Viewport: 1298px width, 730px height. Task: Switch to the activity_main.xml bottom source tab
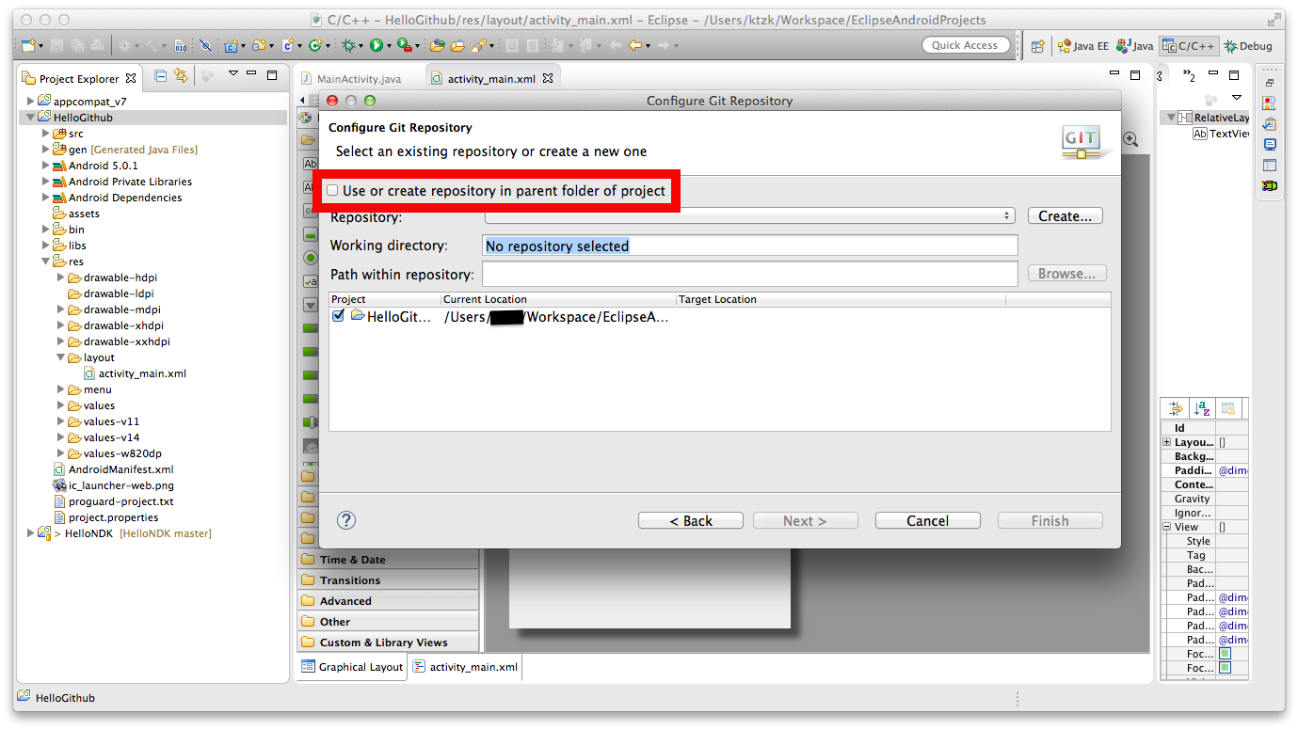[465, 667]
